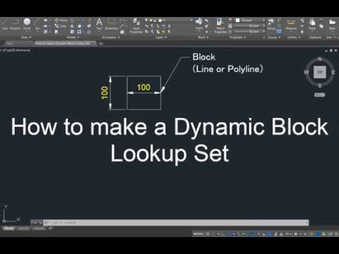Open the object color ByLayer dropdown

pyautogui.click(x=250, y=20)
